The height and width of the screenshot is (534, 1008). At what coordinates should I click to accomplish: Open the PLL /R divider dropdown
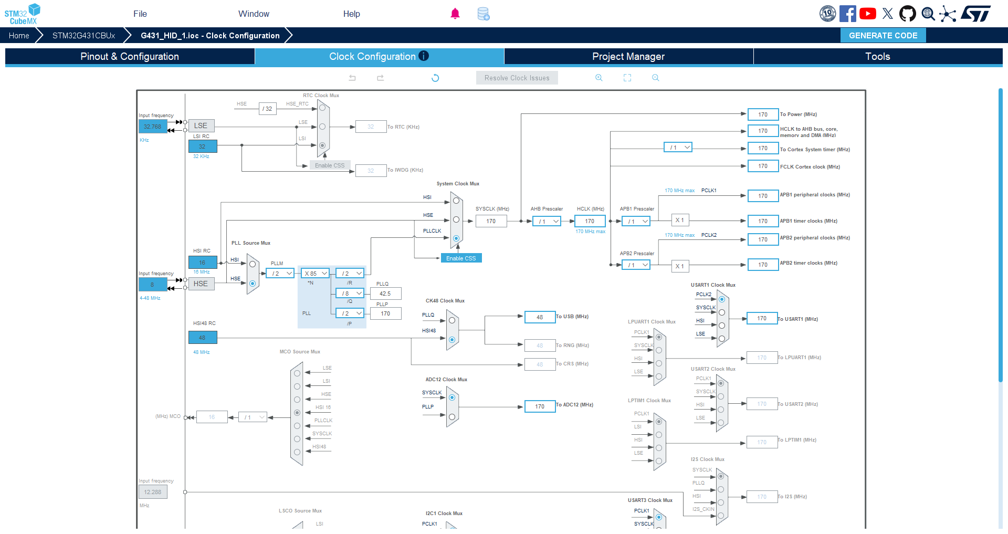pyautogui.click(x=350, y=273)
